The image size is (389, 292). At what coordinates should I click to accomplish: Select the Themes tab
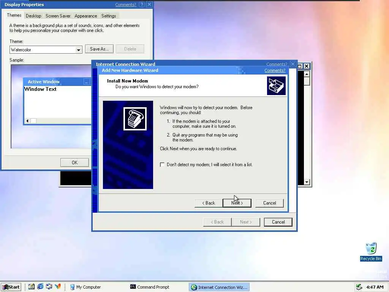click(x=14, y=15)
